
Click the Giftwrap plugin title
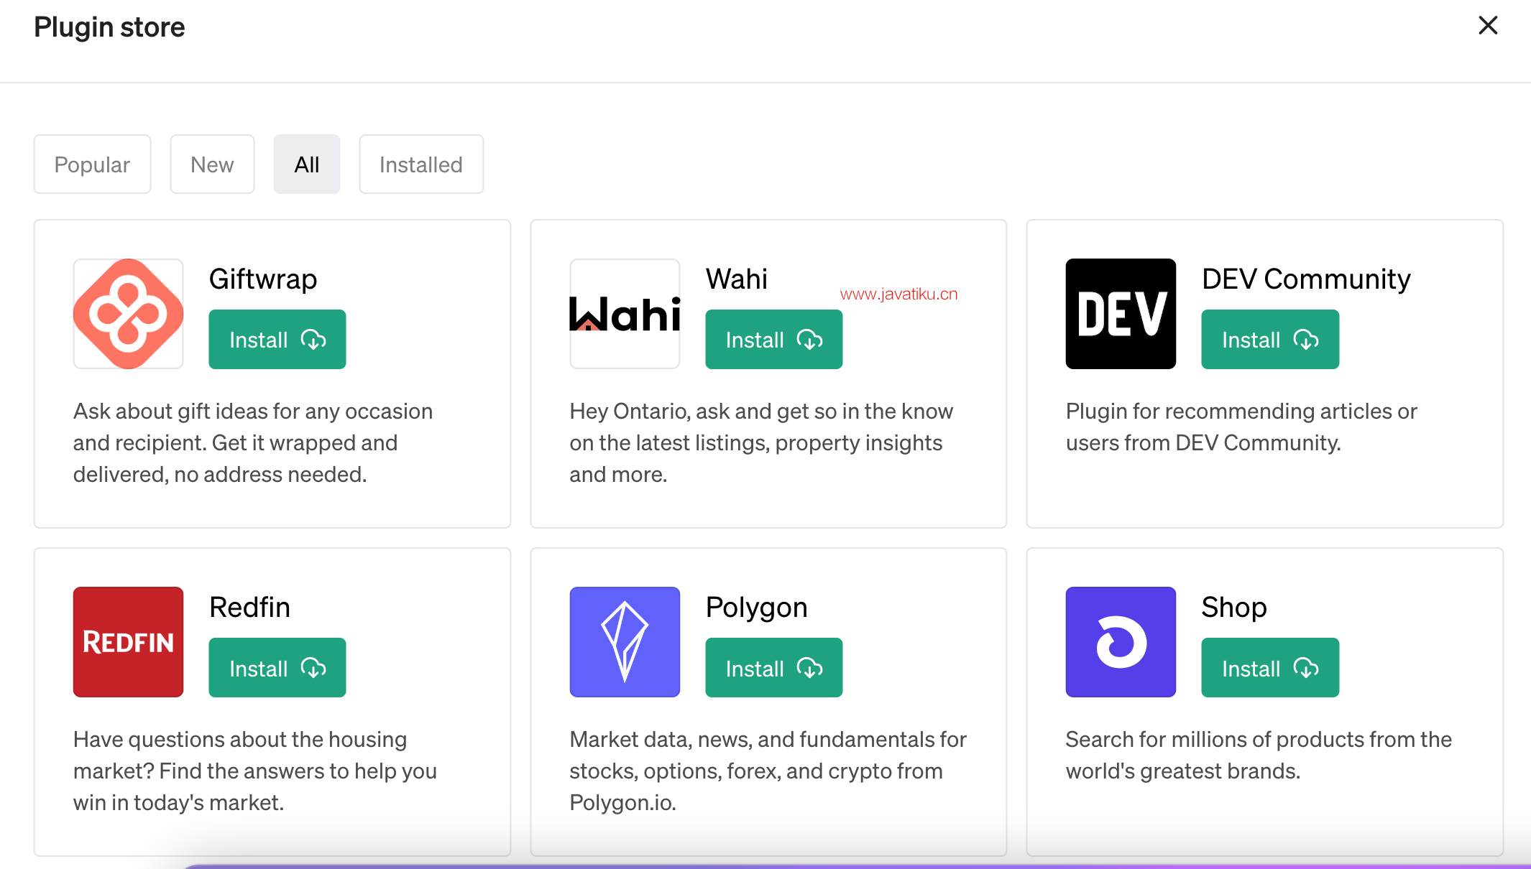263,279
